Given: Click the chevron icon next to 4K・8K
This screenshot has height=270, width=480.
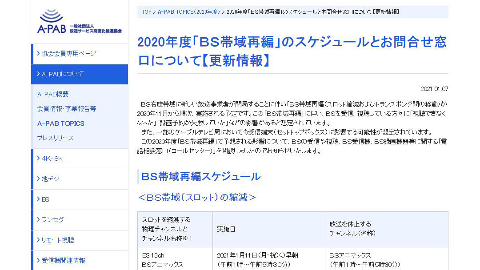Looking at the screenshot, I should click(x=38, y=159).
